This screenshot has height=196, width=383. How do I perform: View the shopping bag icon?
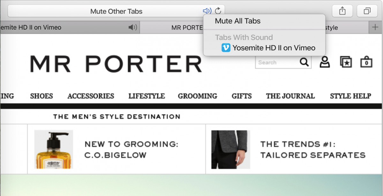[x=366, y=62]
